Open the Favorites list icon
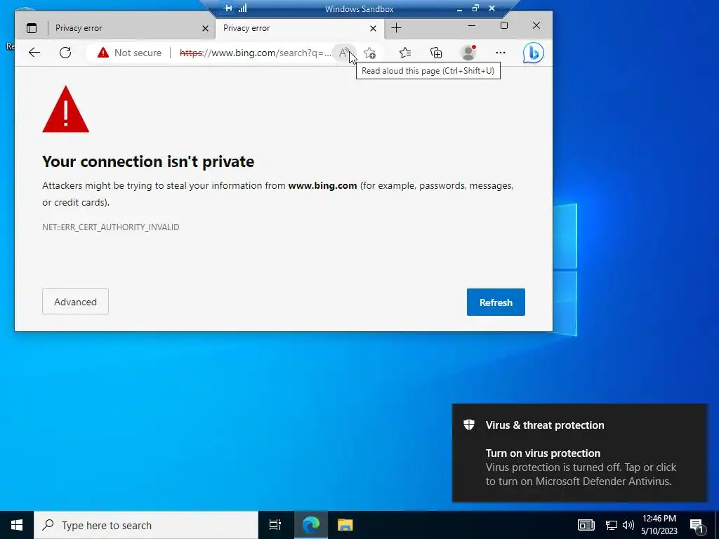 [x=405, y=53]
